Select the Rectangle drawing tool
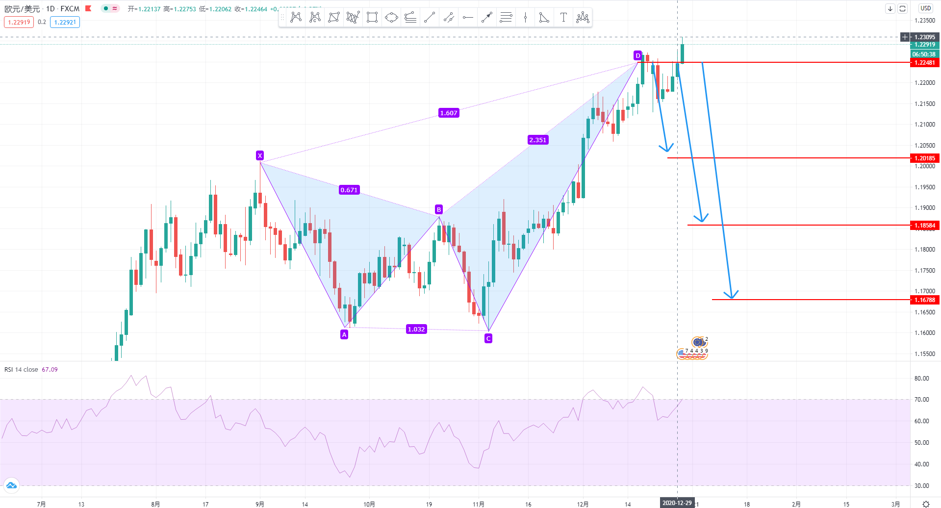The height and width of the screenshot is (508, 941). pos(372,18)
